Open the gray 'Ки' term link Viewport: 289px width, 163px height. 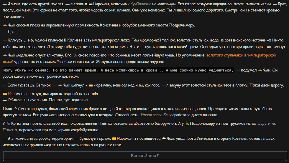[x=75, y=55]
